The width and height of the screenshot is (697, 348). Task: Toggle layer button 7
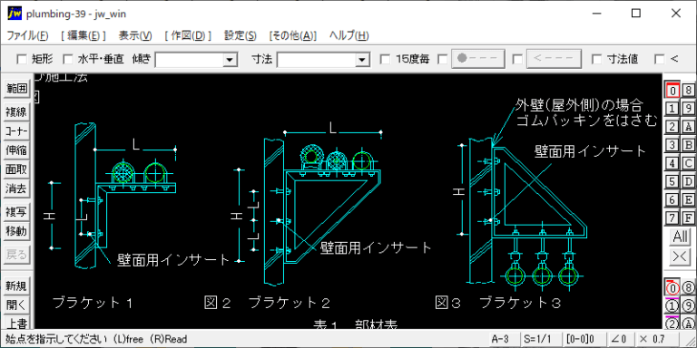tap(672, 217)
